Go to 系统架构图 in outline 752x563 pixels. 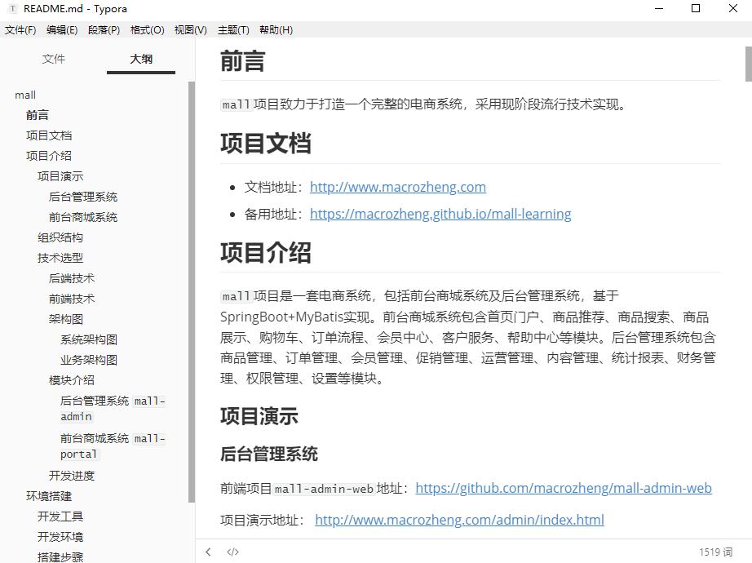coord(89,339)
